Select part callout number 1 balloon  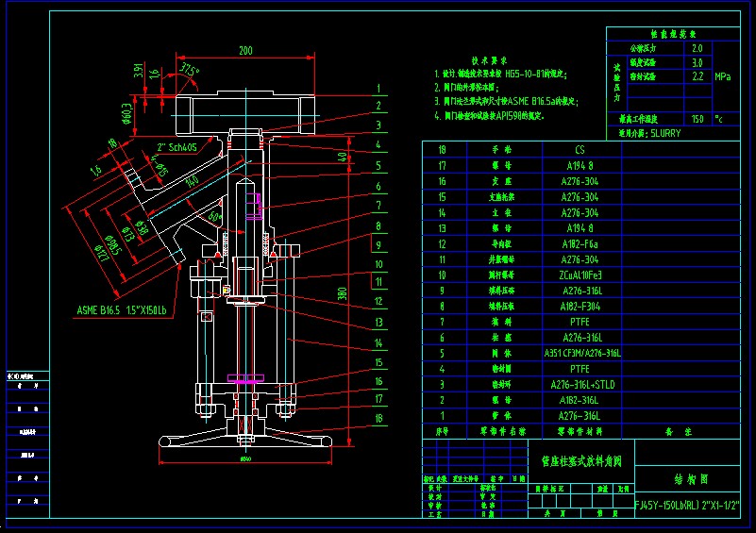coord(377,88)
